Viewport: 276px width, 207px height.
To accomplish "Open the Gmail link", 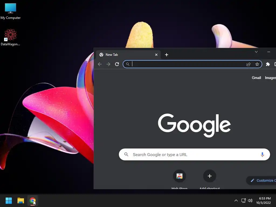I will click(256, 78).
